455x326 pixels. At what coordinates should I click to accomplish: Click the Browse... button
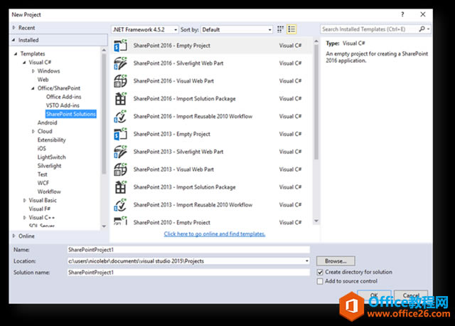(x=336, y=261)
